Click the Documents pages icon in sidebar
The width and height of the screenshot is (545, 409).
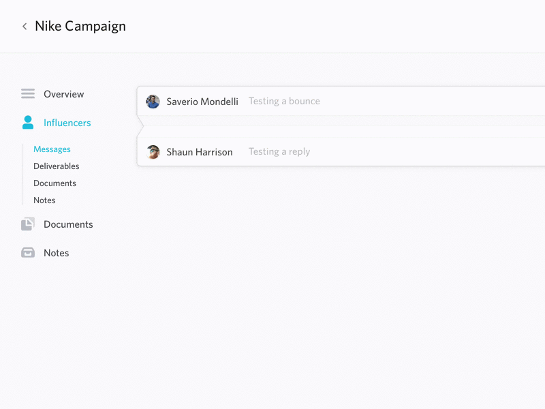(28, 224)
